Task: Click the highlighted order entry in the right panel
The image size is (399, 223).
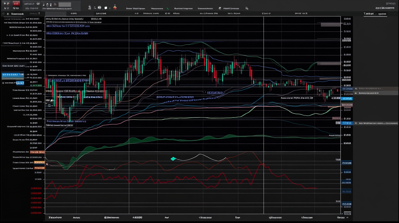Action: click(x=377, y=93)
